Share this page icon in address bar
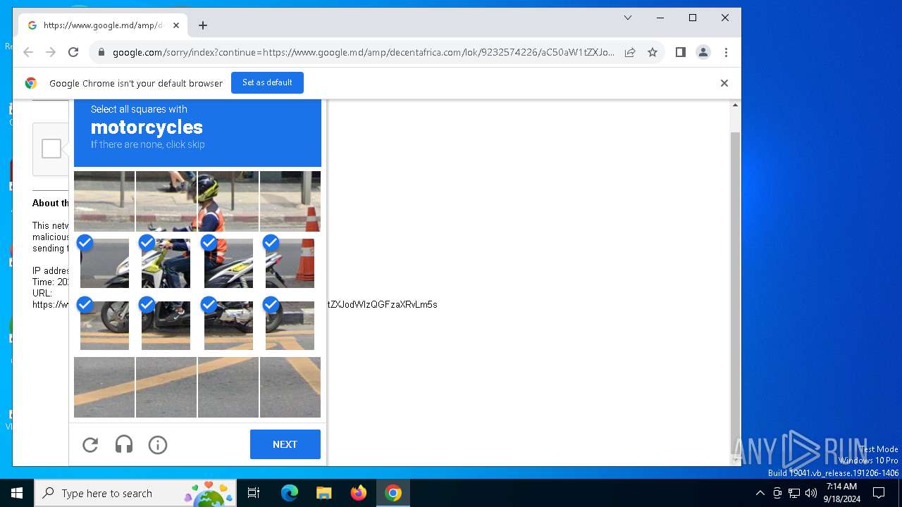The height and width of the screenshot is (507, 902). tap(630, 52)
